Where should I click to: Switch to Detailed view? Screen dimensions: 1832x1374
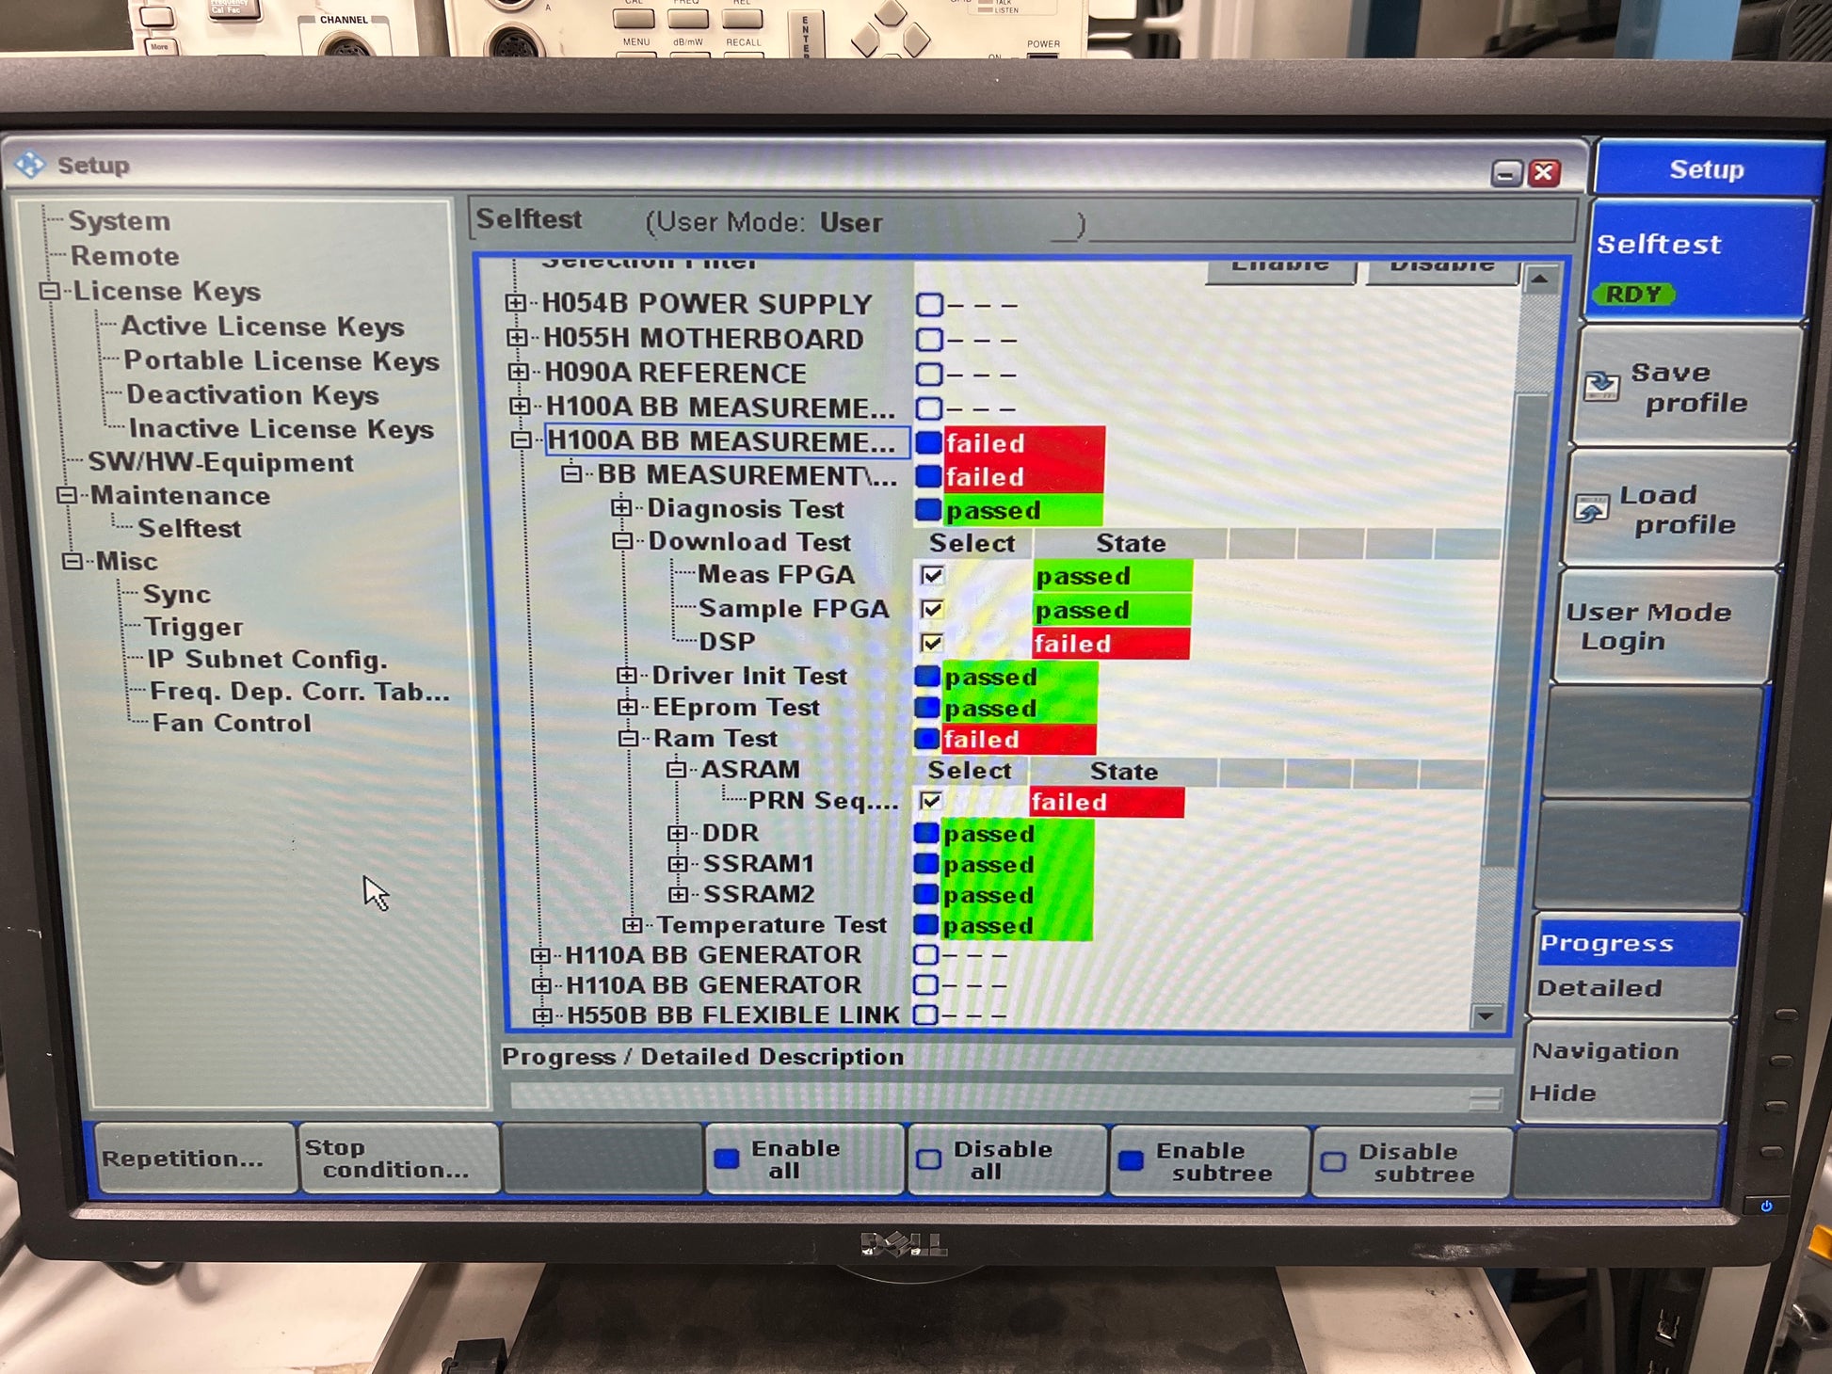[1635, 988]
